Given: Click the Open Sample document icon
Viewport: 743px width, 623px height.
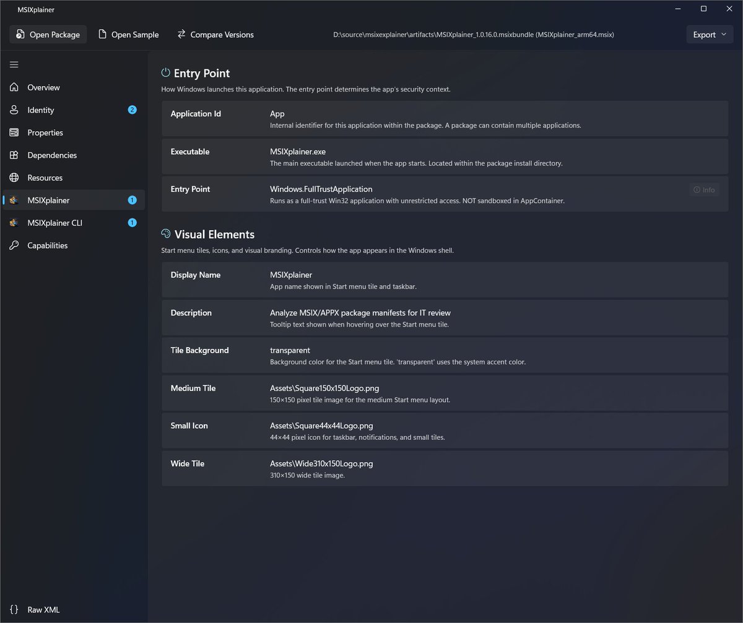Looking at the screenshot, I should pyautogui.click(x=102, y=35).
